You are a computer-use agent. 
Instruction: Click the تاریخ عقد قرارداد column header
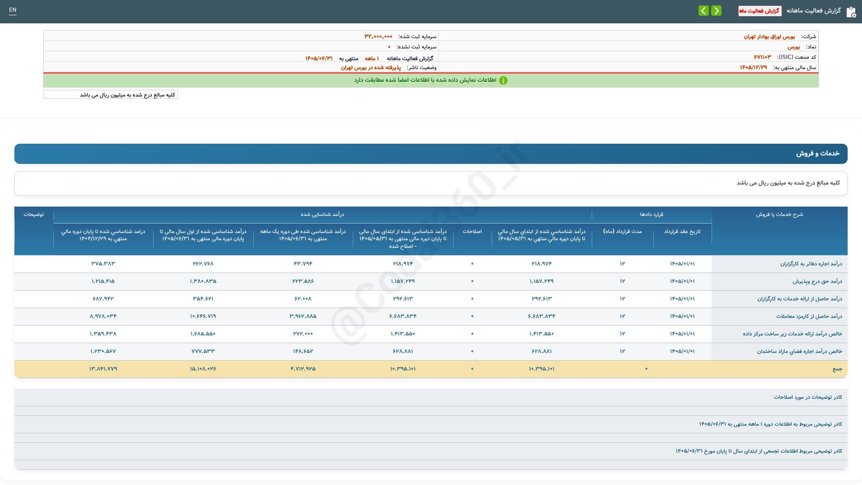pos(682,232)
